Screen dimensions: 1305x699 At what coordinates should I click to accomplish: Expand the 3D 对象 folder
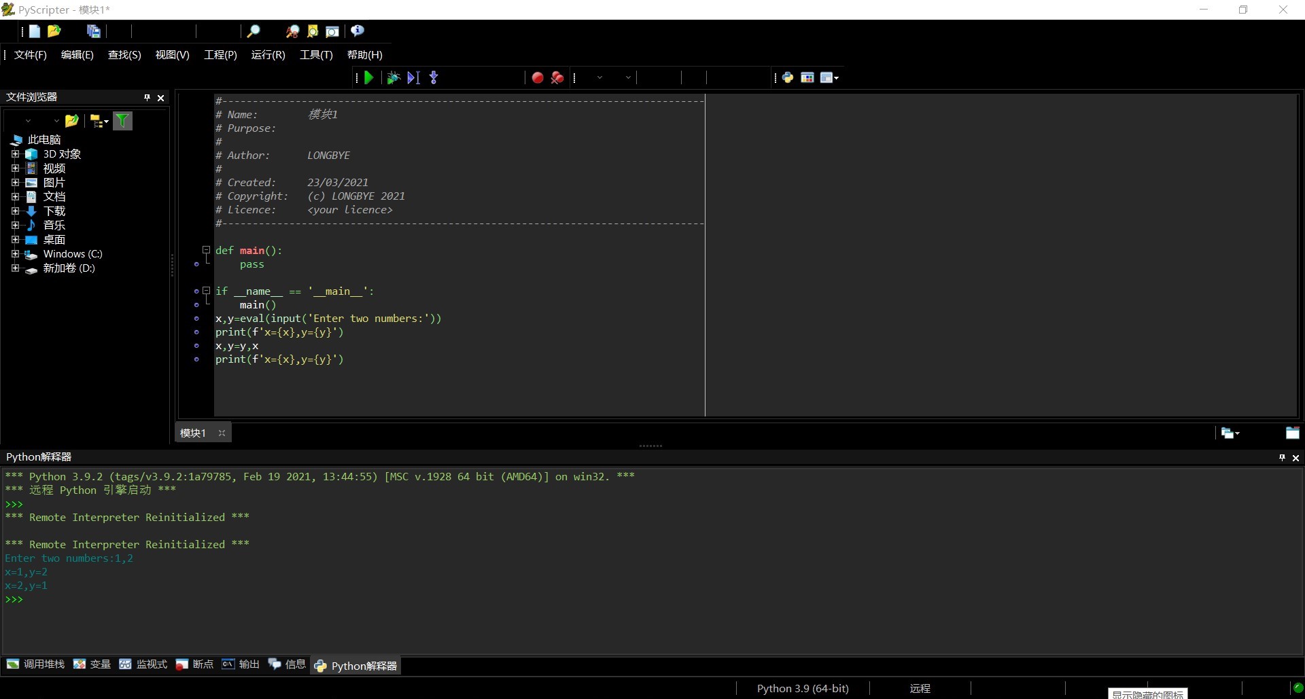pos(16,154)
